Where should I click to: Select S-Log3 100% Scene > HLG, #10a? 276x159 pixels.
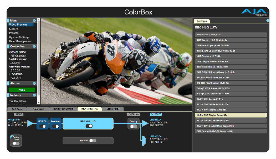coord(231,88)
